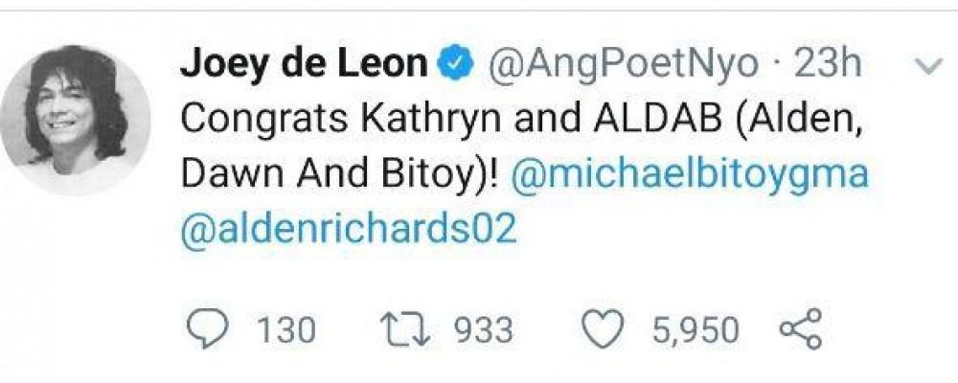Click the 23h timestamp

(831, 66)
